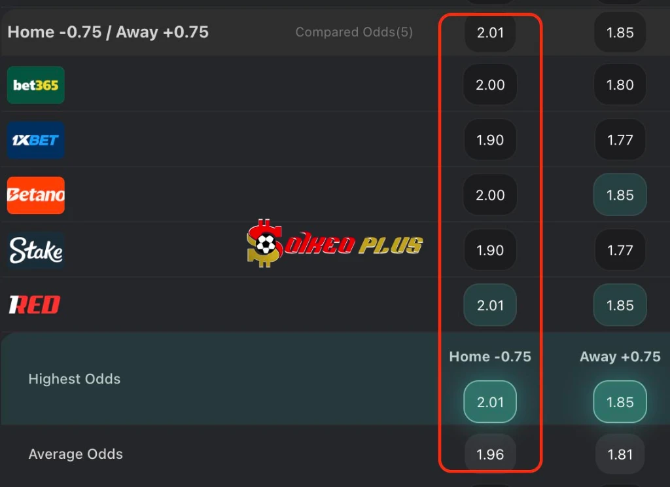
Task: Open the 1XBET bookmaker logo
Action: coord(36,140)
